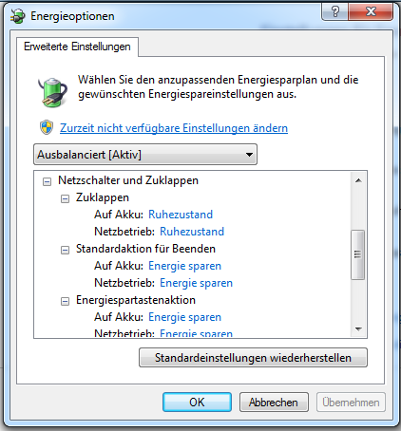Click the question mark help button
Screen dimensions: 401x431
tap(334, 12)
